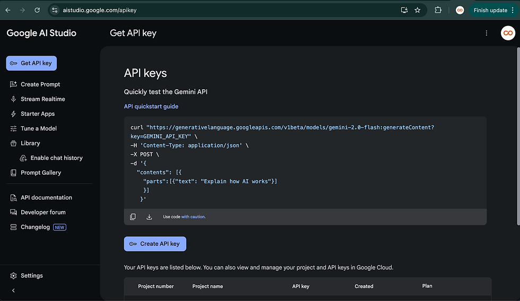Open Library in the sidebar
Screen dimensions: 520x301
coord(30,143)
